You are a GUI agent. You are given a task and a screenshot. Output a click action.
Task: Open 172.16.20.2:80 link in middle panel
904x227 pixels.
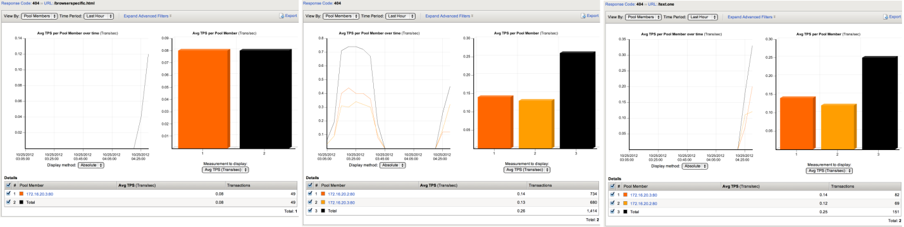[x=342, y=194]
